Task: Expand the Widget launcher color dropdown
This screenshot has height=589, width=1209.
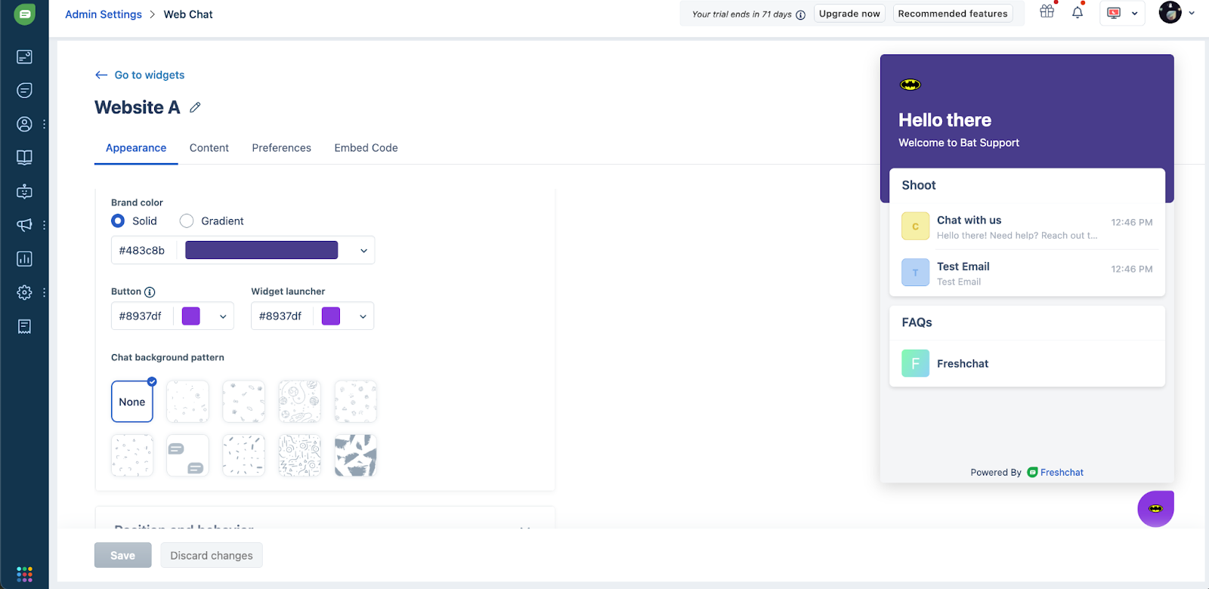Action: click(x=363, y=316)
